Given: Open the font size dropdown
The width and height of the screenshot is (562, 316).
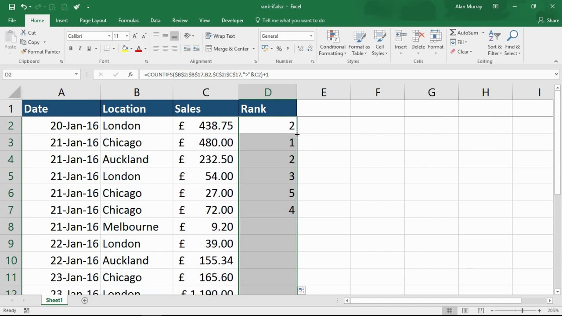Looking at the screenshot, I should point(127,36).
